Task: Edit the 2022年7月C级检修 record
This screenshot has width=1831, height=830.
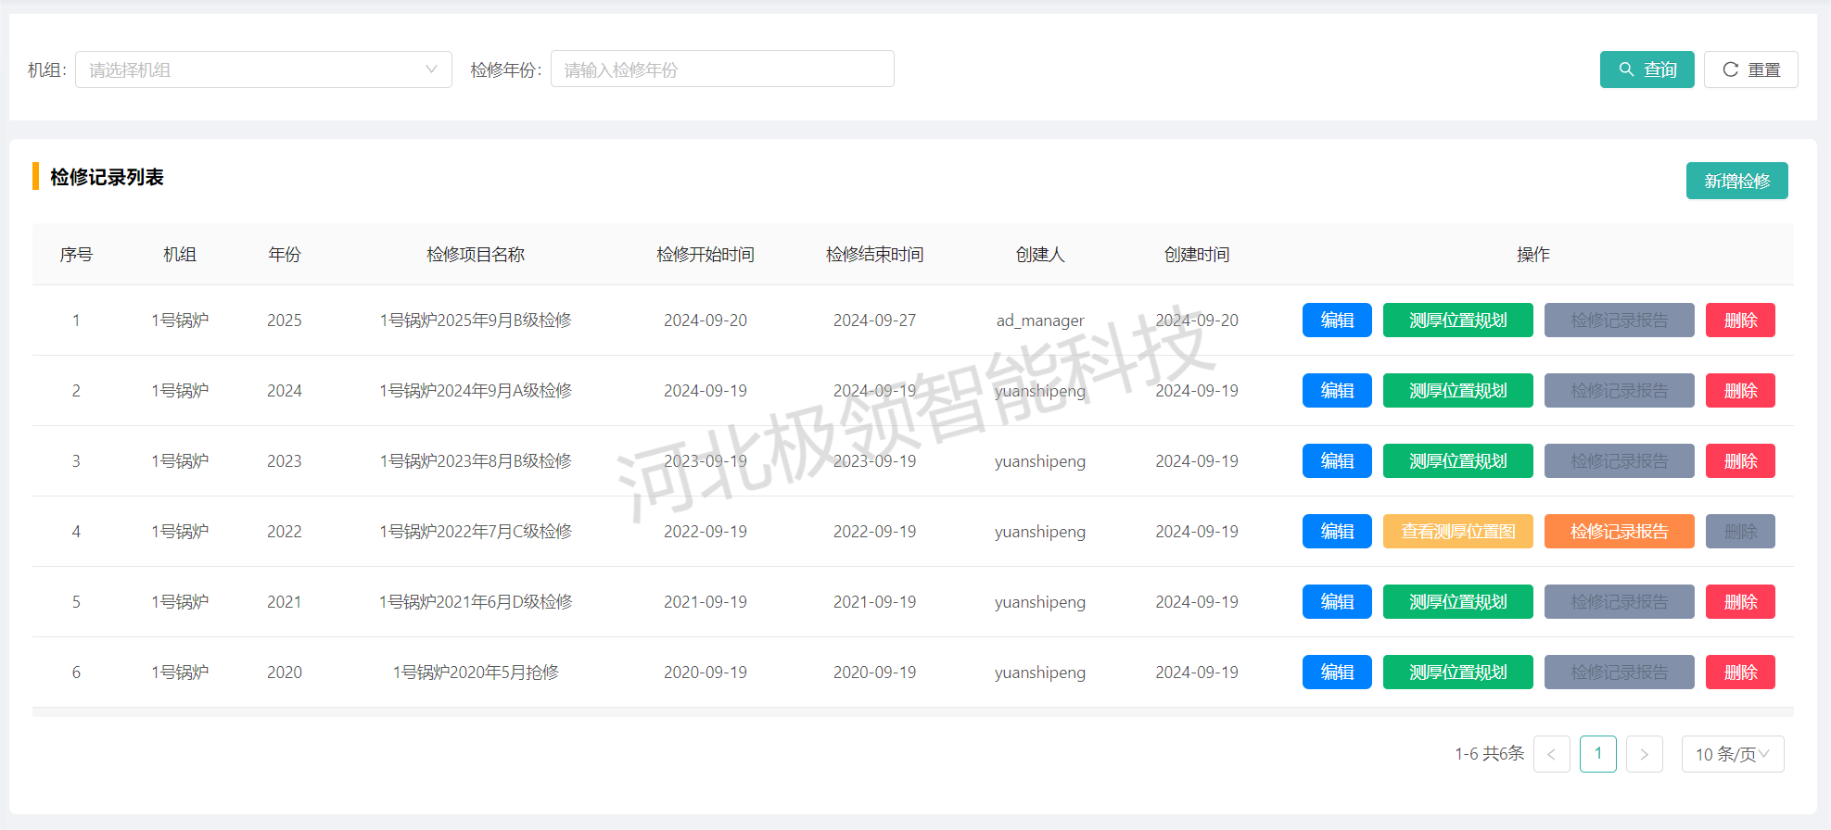Action: 1336,532
